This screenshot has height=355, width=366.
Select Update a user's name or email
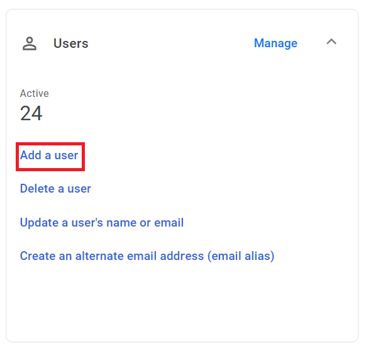pyautogui.click(x=102, y=222)
